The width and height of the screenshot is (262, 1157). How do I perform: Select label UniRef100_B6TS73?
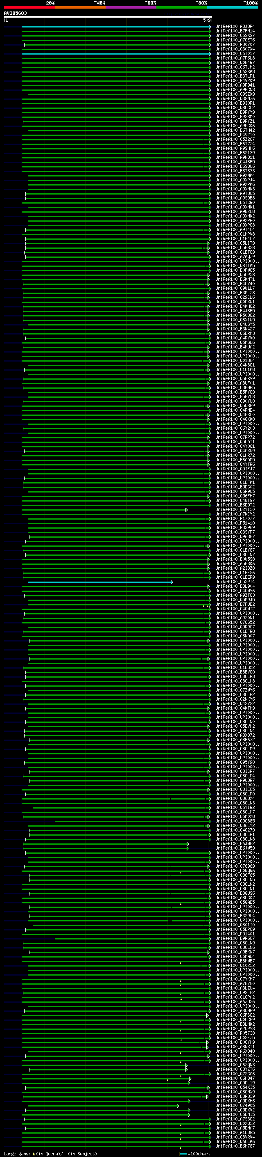(235, 171)
